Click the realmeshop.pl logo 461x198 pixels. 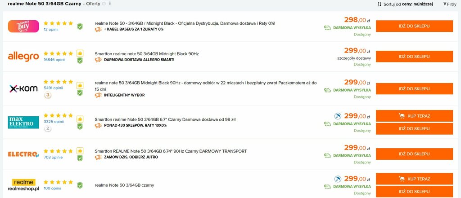(x=23, y=185)
